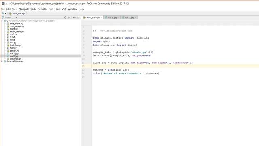Image resolution: width=259 pixels, height=146 pixels.
Task: Expand External Libraries node
Action: (x=2, y=62)
